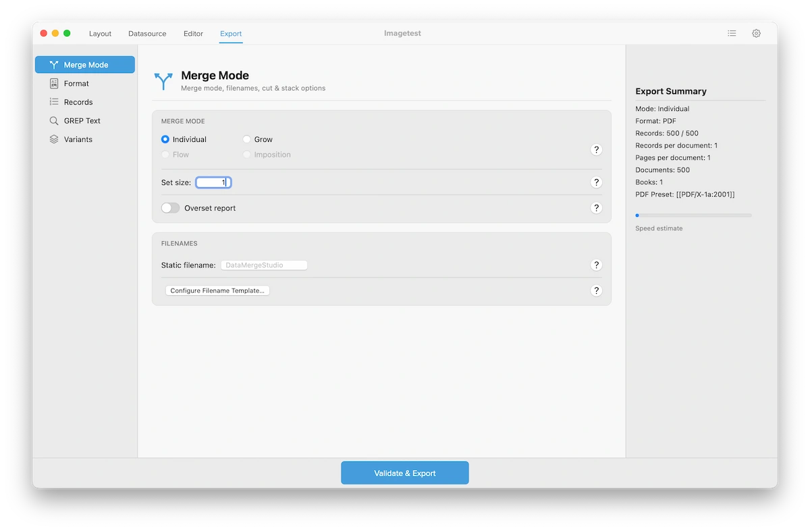
Task: Click Validate & Export button
Action: point(405,473)
